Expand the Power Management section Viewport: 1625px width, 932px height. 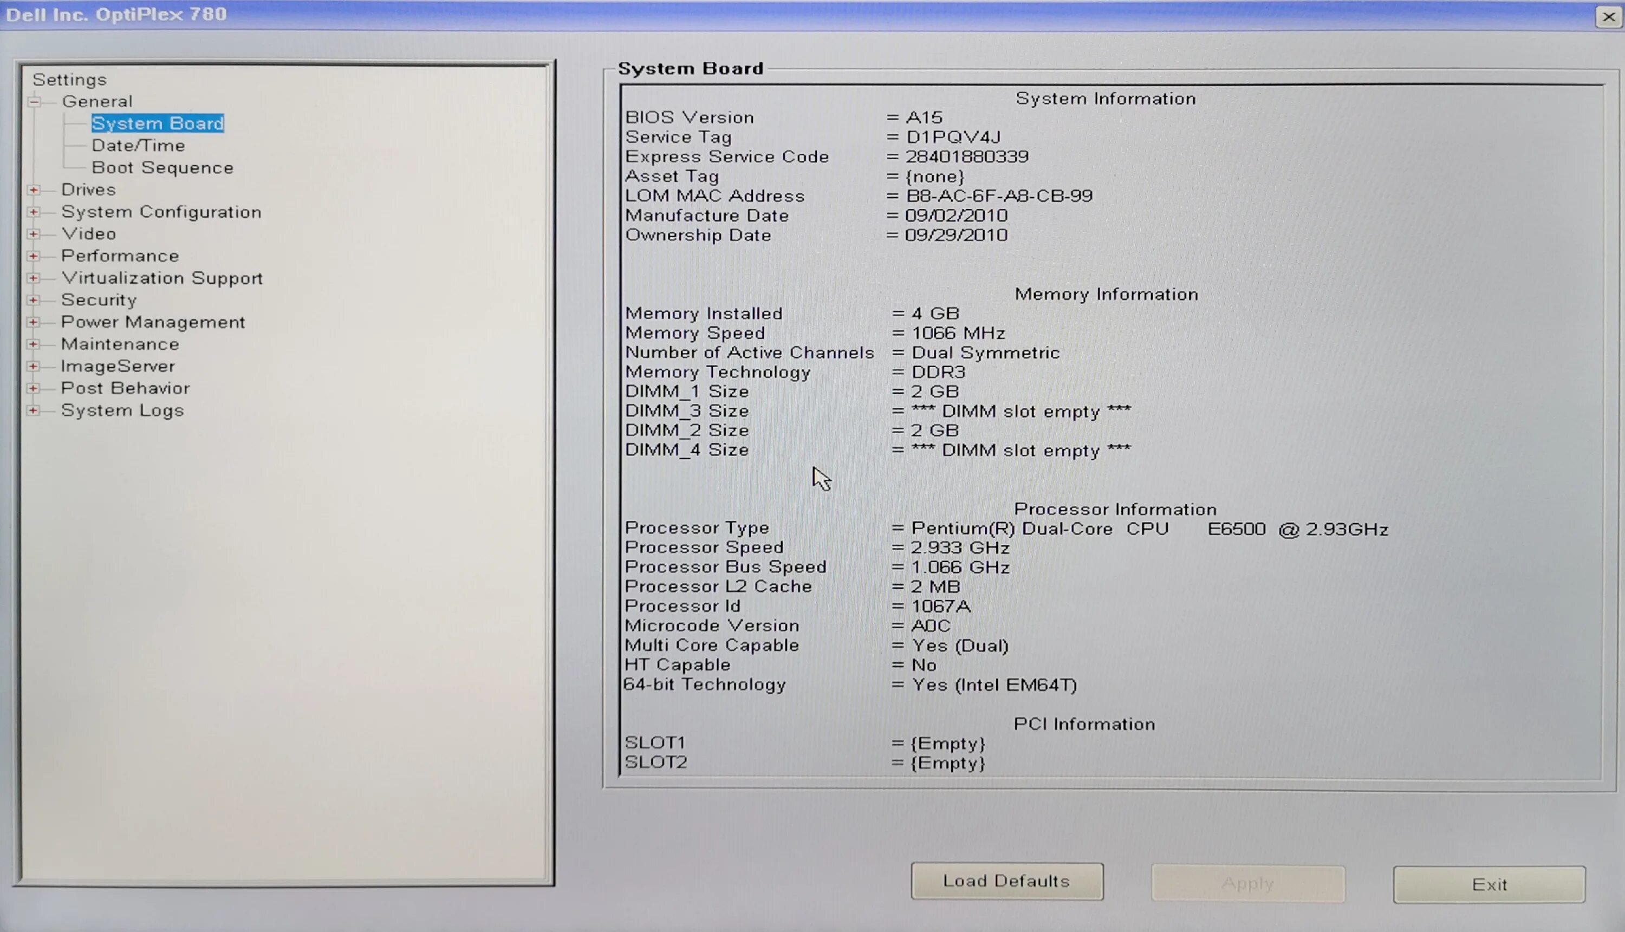[x=35, y=322]
